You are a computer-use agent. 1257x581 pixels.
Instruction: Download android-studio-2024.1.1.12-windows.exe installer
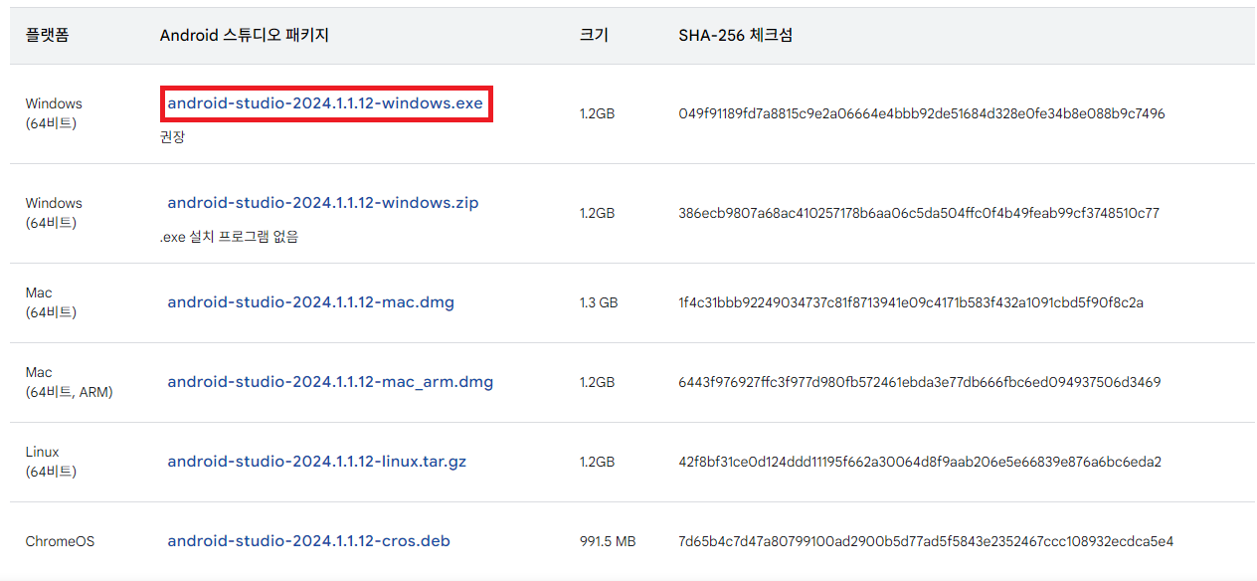[325, 103]
